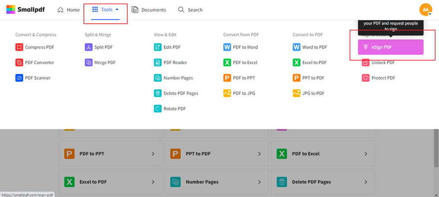Image resolution: width=439 pixels, height=197 pixels.
Task: Open the PDF to Excel card below
Action: pos(323,153)
